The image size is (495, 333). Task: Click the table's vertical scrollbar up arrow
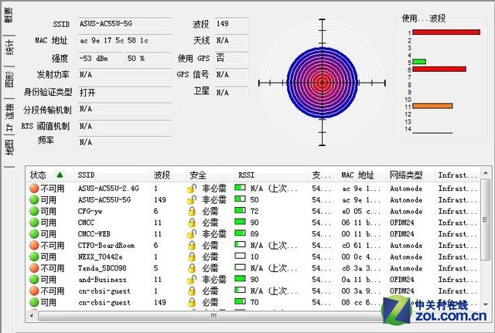click(x=486, y=173)
